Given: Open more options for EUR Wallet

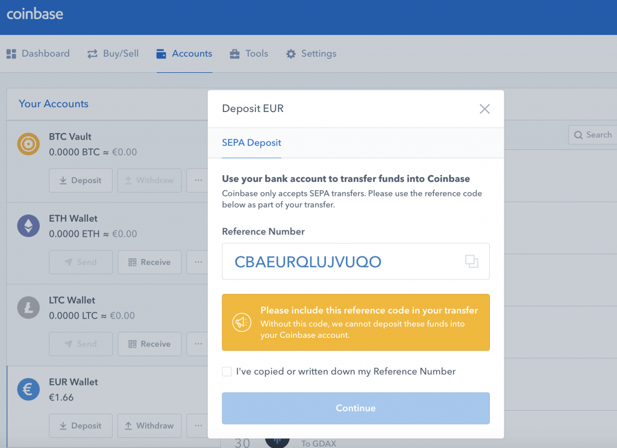Looking at the screenshot, I should click(198, 426).
